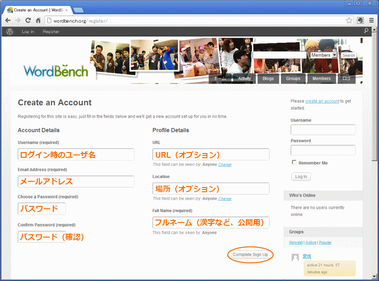
Task: Focus the profile URL field
Action: (x=211, y=154)
